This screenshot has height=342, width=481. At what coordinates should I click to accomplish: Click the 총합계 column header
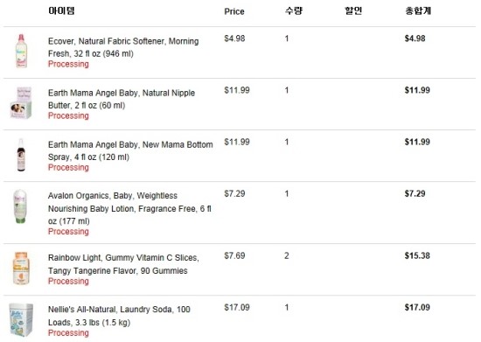point(418,10)
